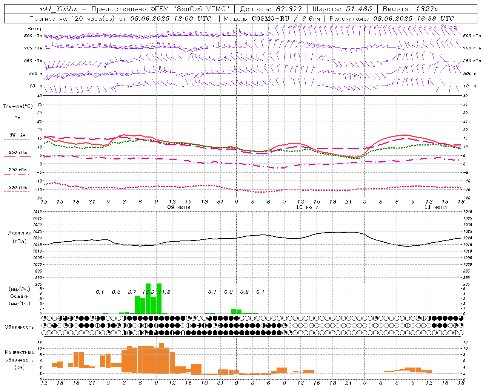Click precipitation value "11.2"
Image resolution: width=483 pixels, height=386 pixels.
coord(165,292)
